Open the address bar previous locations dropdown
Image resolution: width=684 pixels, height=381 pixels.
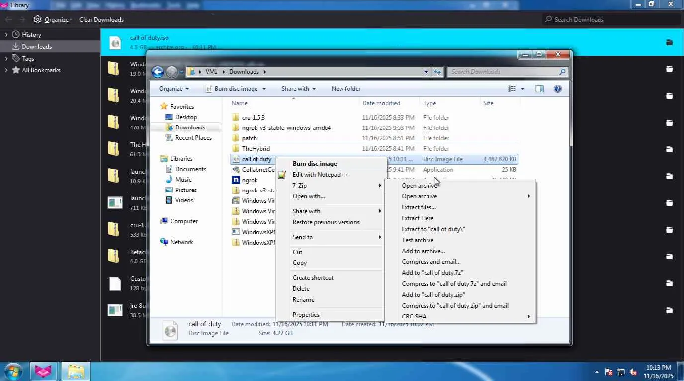[x=426, y=72]
